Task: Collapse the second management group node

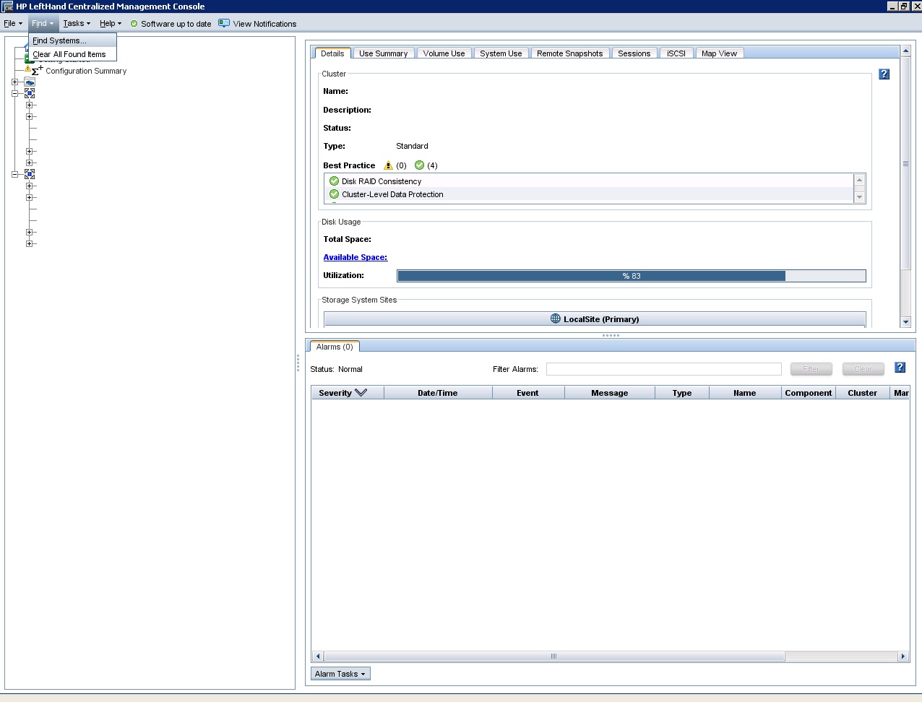Action: pyautogui.click(x=14, y=174)
